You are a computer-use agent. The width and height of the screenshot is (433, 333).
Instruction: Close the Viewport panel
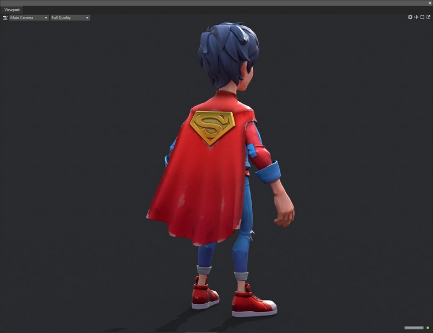[x=430, y=3]
